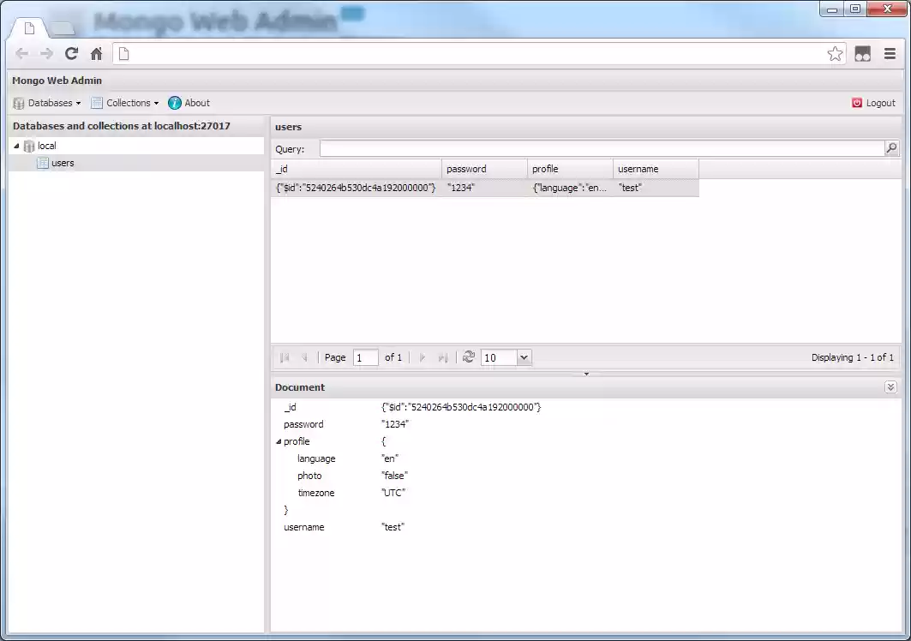Collapse the local database tree node

point(15,146)
